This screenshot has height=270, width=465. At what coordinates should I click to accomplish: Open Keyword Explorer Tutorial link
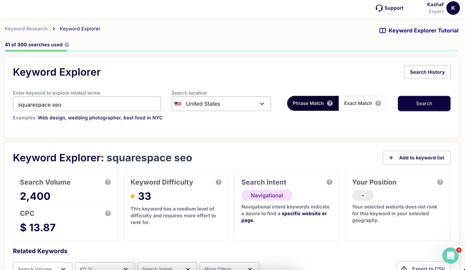tap(419, 31)
